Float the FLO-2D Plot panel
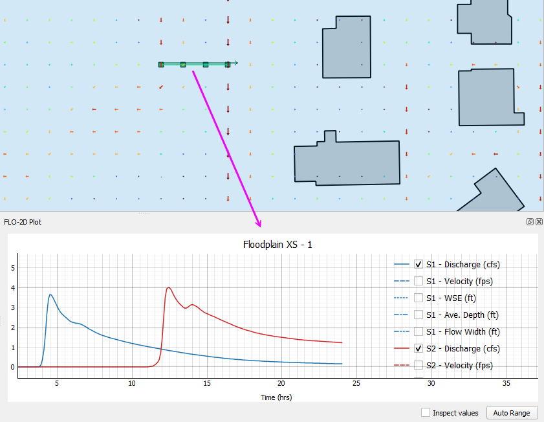544x422 pixels. pyautogui.click(x=530, y=221)
